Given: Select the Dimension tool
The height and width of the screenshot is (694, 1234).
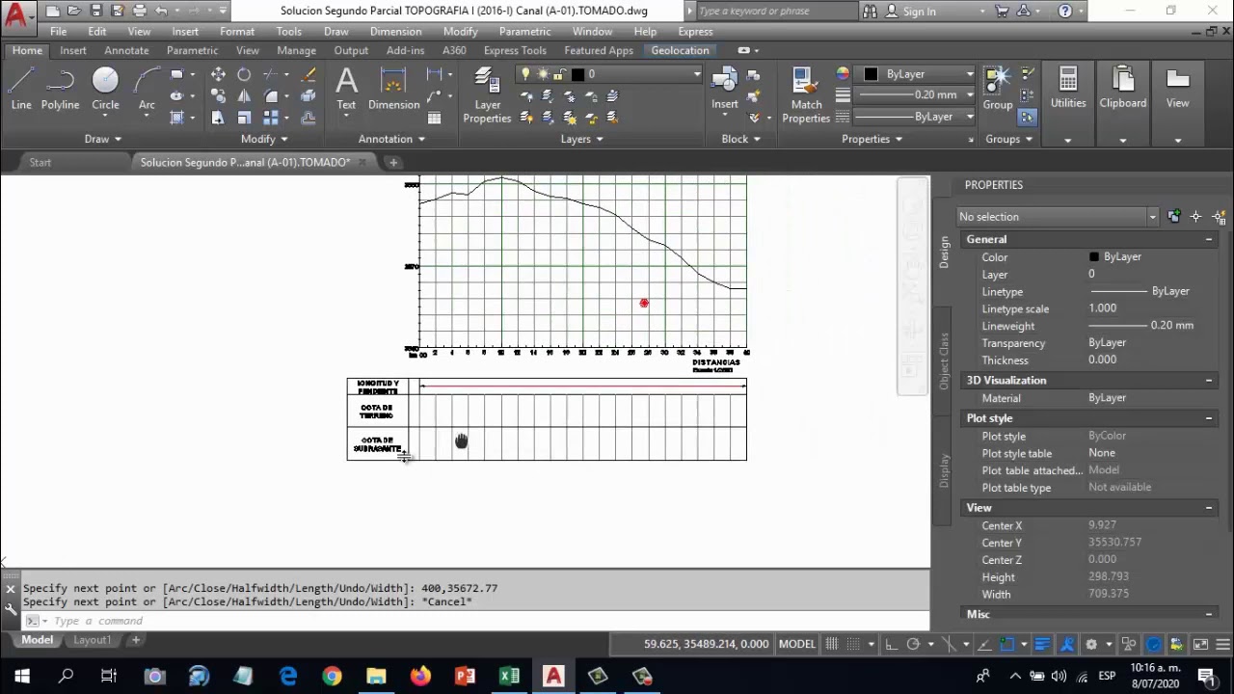Looking at the screenshot, I should [x=393, y=90].
